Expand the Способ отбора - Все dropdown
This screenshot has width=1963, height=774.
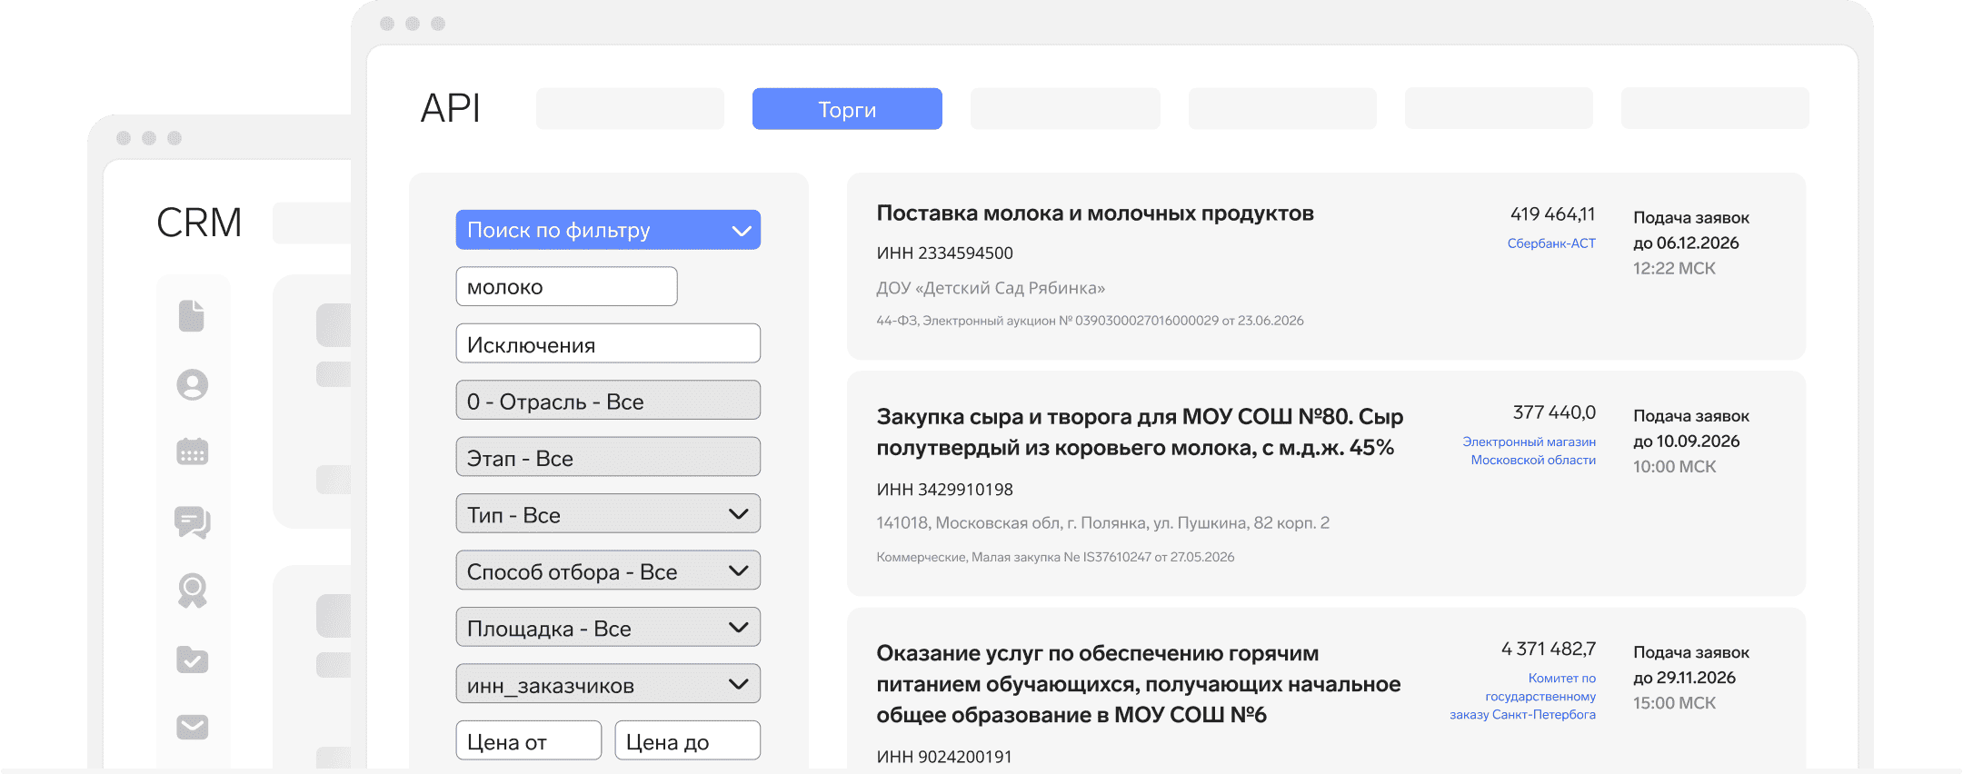point(608,571)
